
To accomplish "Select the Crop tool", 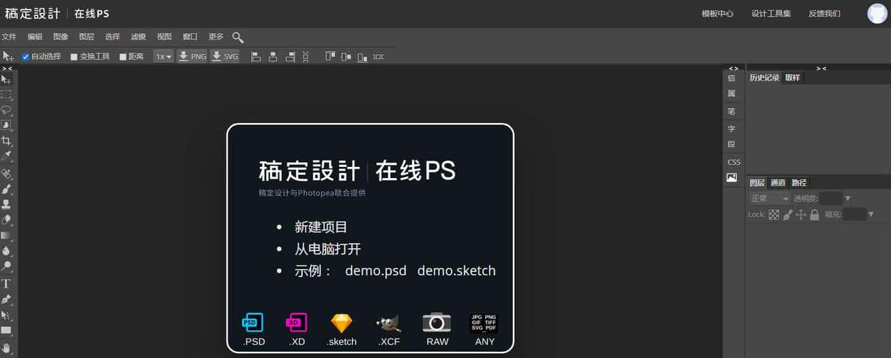I will 7,141.
